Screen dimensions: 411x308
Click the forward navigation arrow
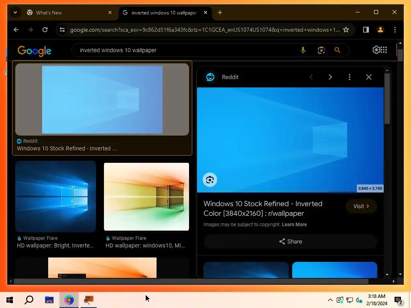pyautogui.click(x=31, y=30)
